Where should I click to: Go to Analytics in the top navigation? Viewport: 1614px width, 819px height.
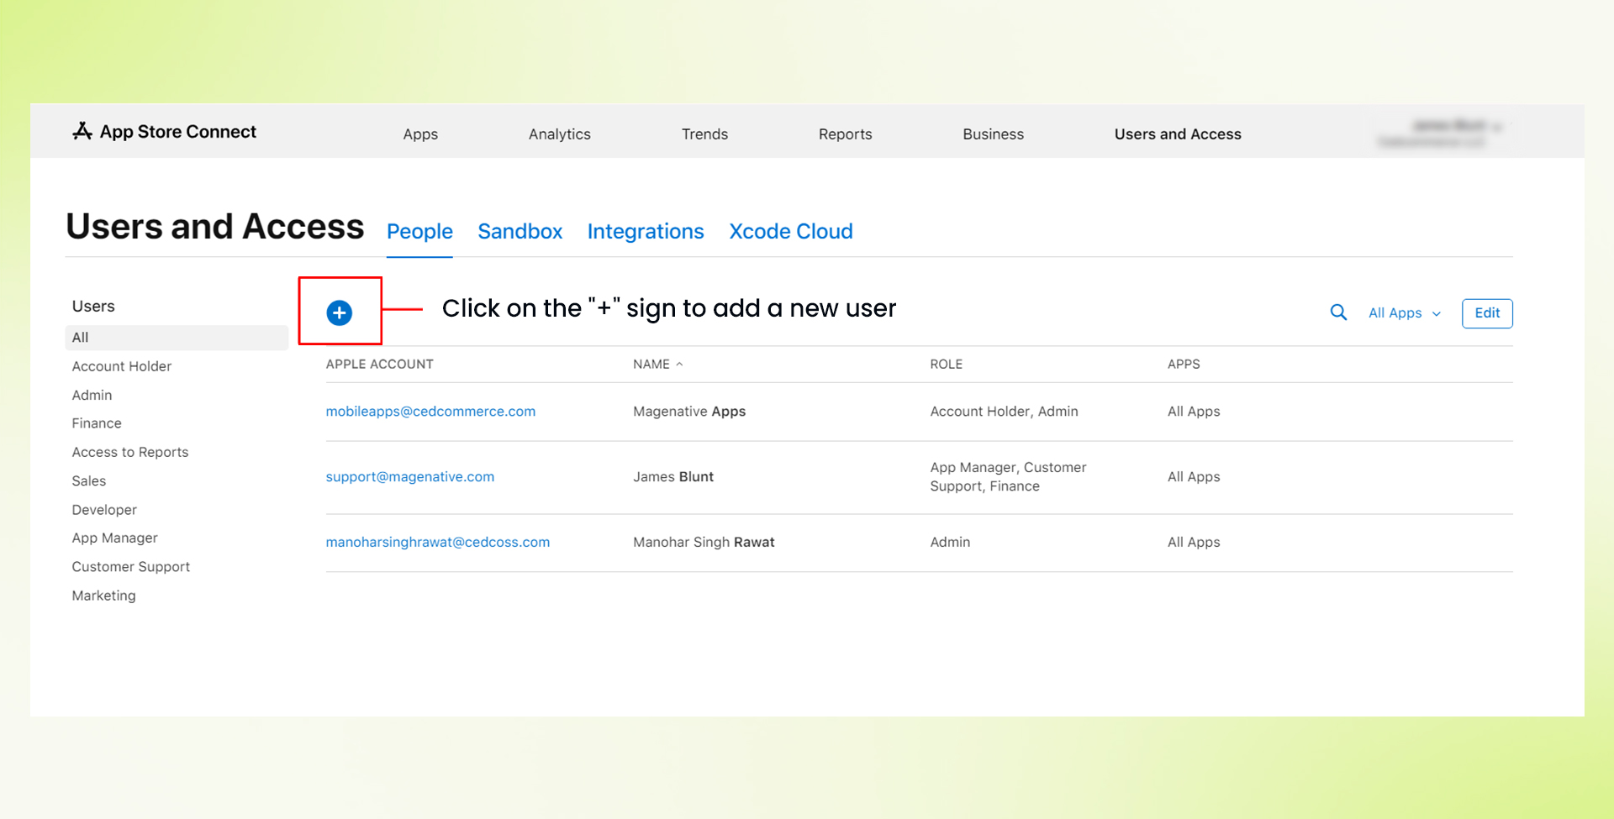coord(560,134)
